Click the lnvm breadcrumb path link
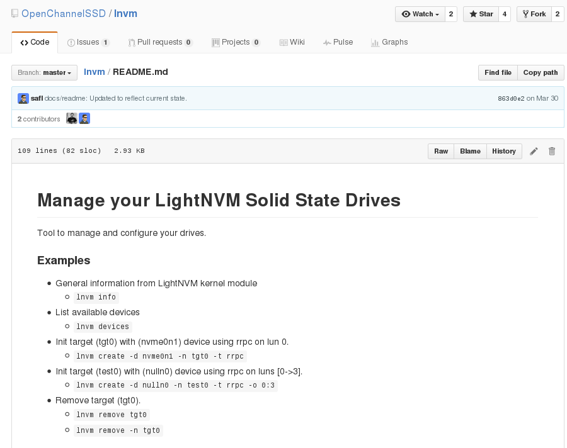Viewport: 567px width, 448px height. (x=94, y=72)
